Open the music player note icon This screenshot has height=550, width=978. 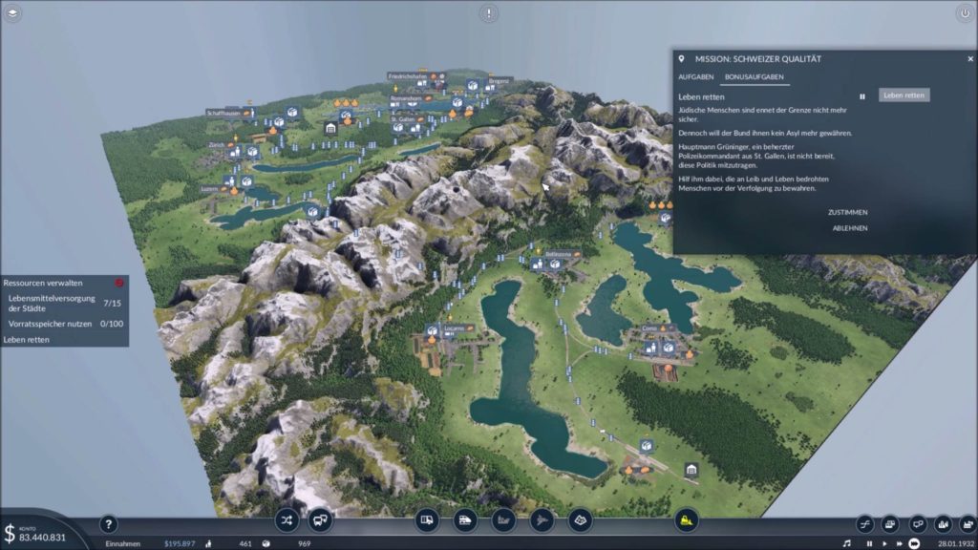(846, 543)
